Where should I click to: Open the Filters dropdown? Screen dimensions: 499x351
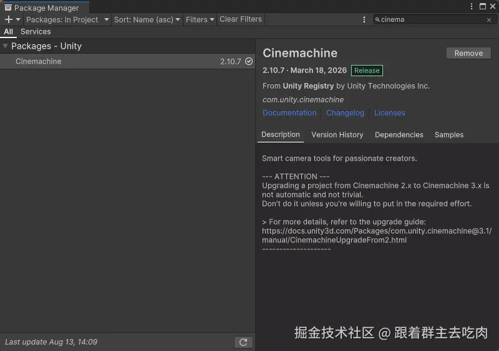200,20
